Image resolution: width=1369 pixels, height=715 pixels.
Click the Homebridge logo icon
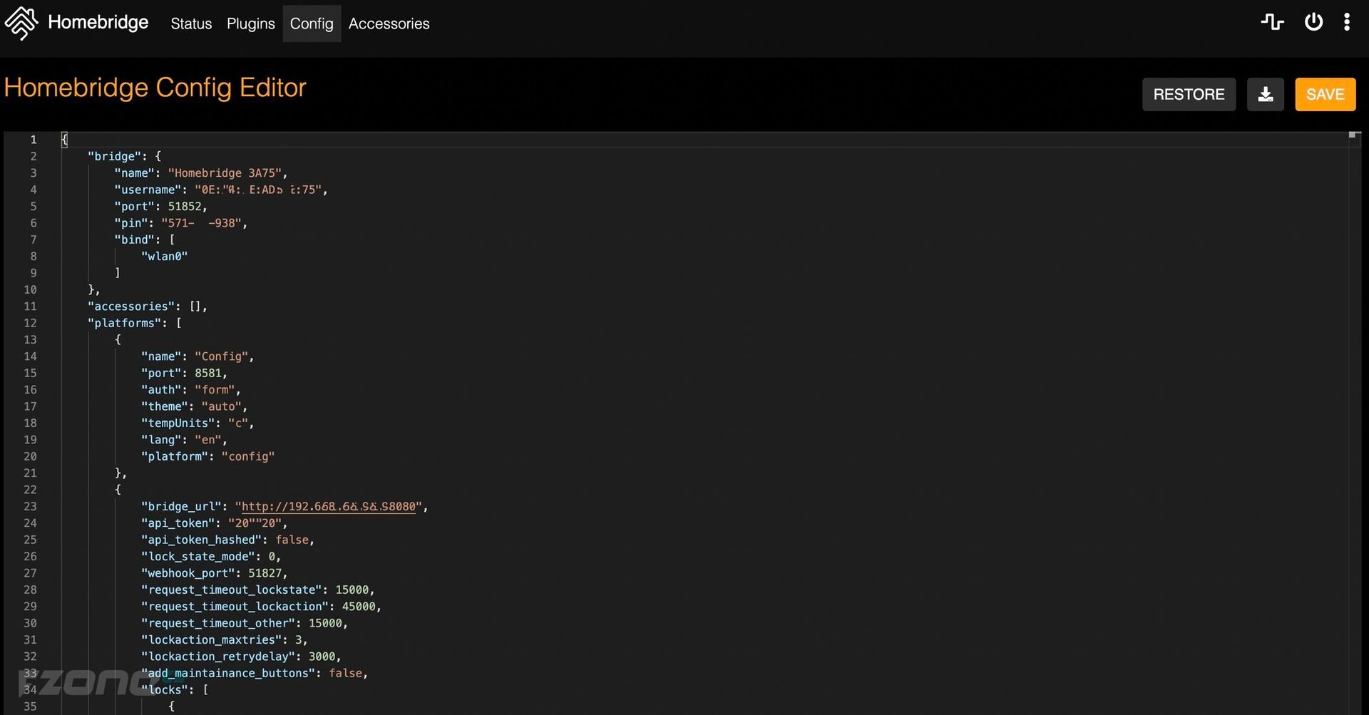pos(21,23)
